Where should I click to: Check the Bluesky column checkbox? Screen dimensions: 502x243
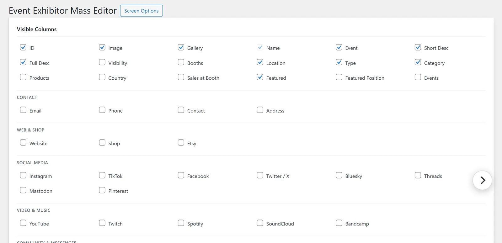[x=339, y=176]
